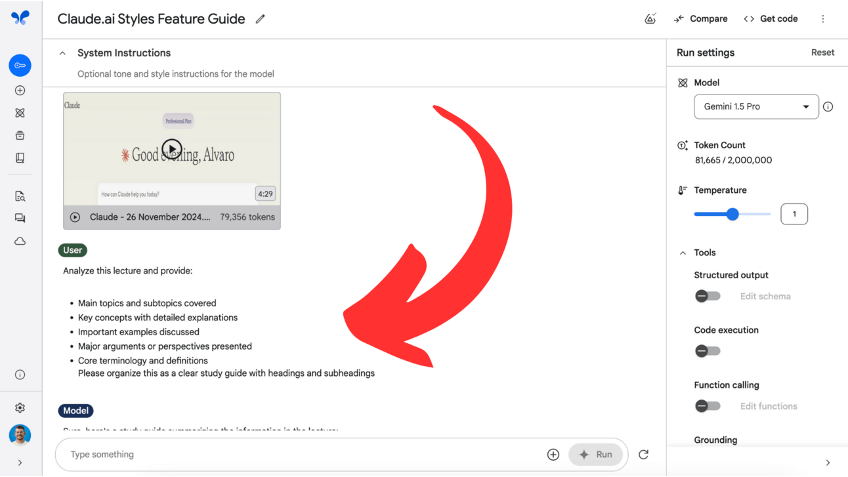Reset the run settings
The height and width of the screenshot is (477, 848).
(x=822, y=52)
